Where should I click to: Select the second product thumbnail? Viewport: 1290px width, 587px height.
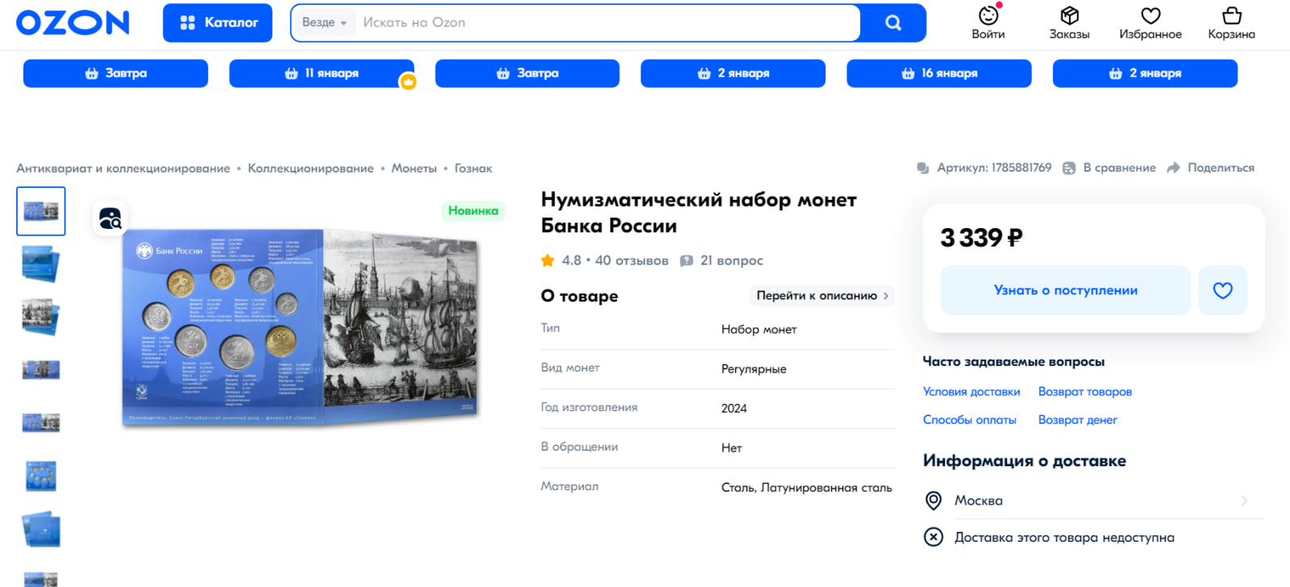(41, 264)
